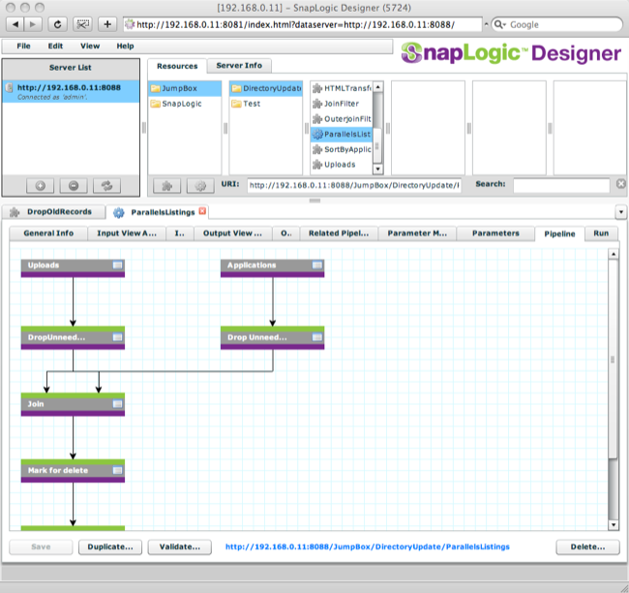The height and width of the screenshot is (593, 629).
Task: Select the ParallelsList pipeline item
Action: click(342, 134)
